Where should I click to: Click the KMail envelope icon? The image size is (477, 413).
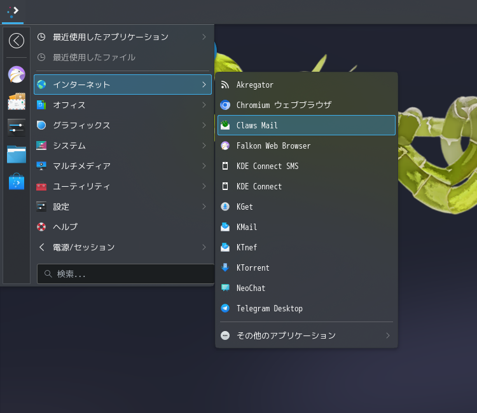pos(225,227)
